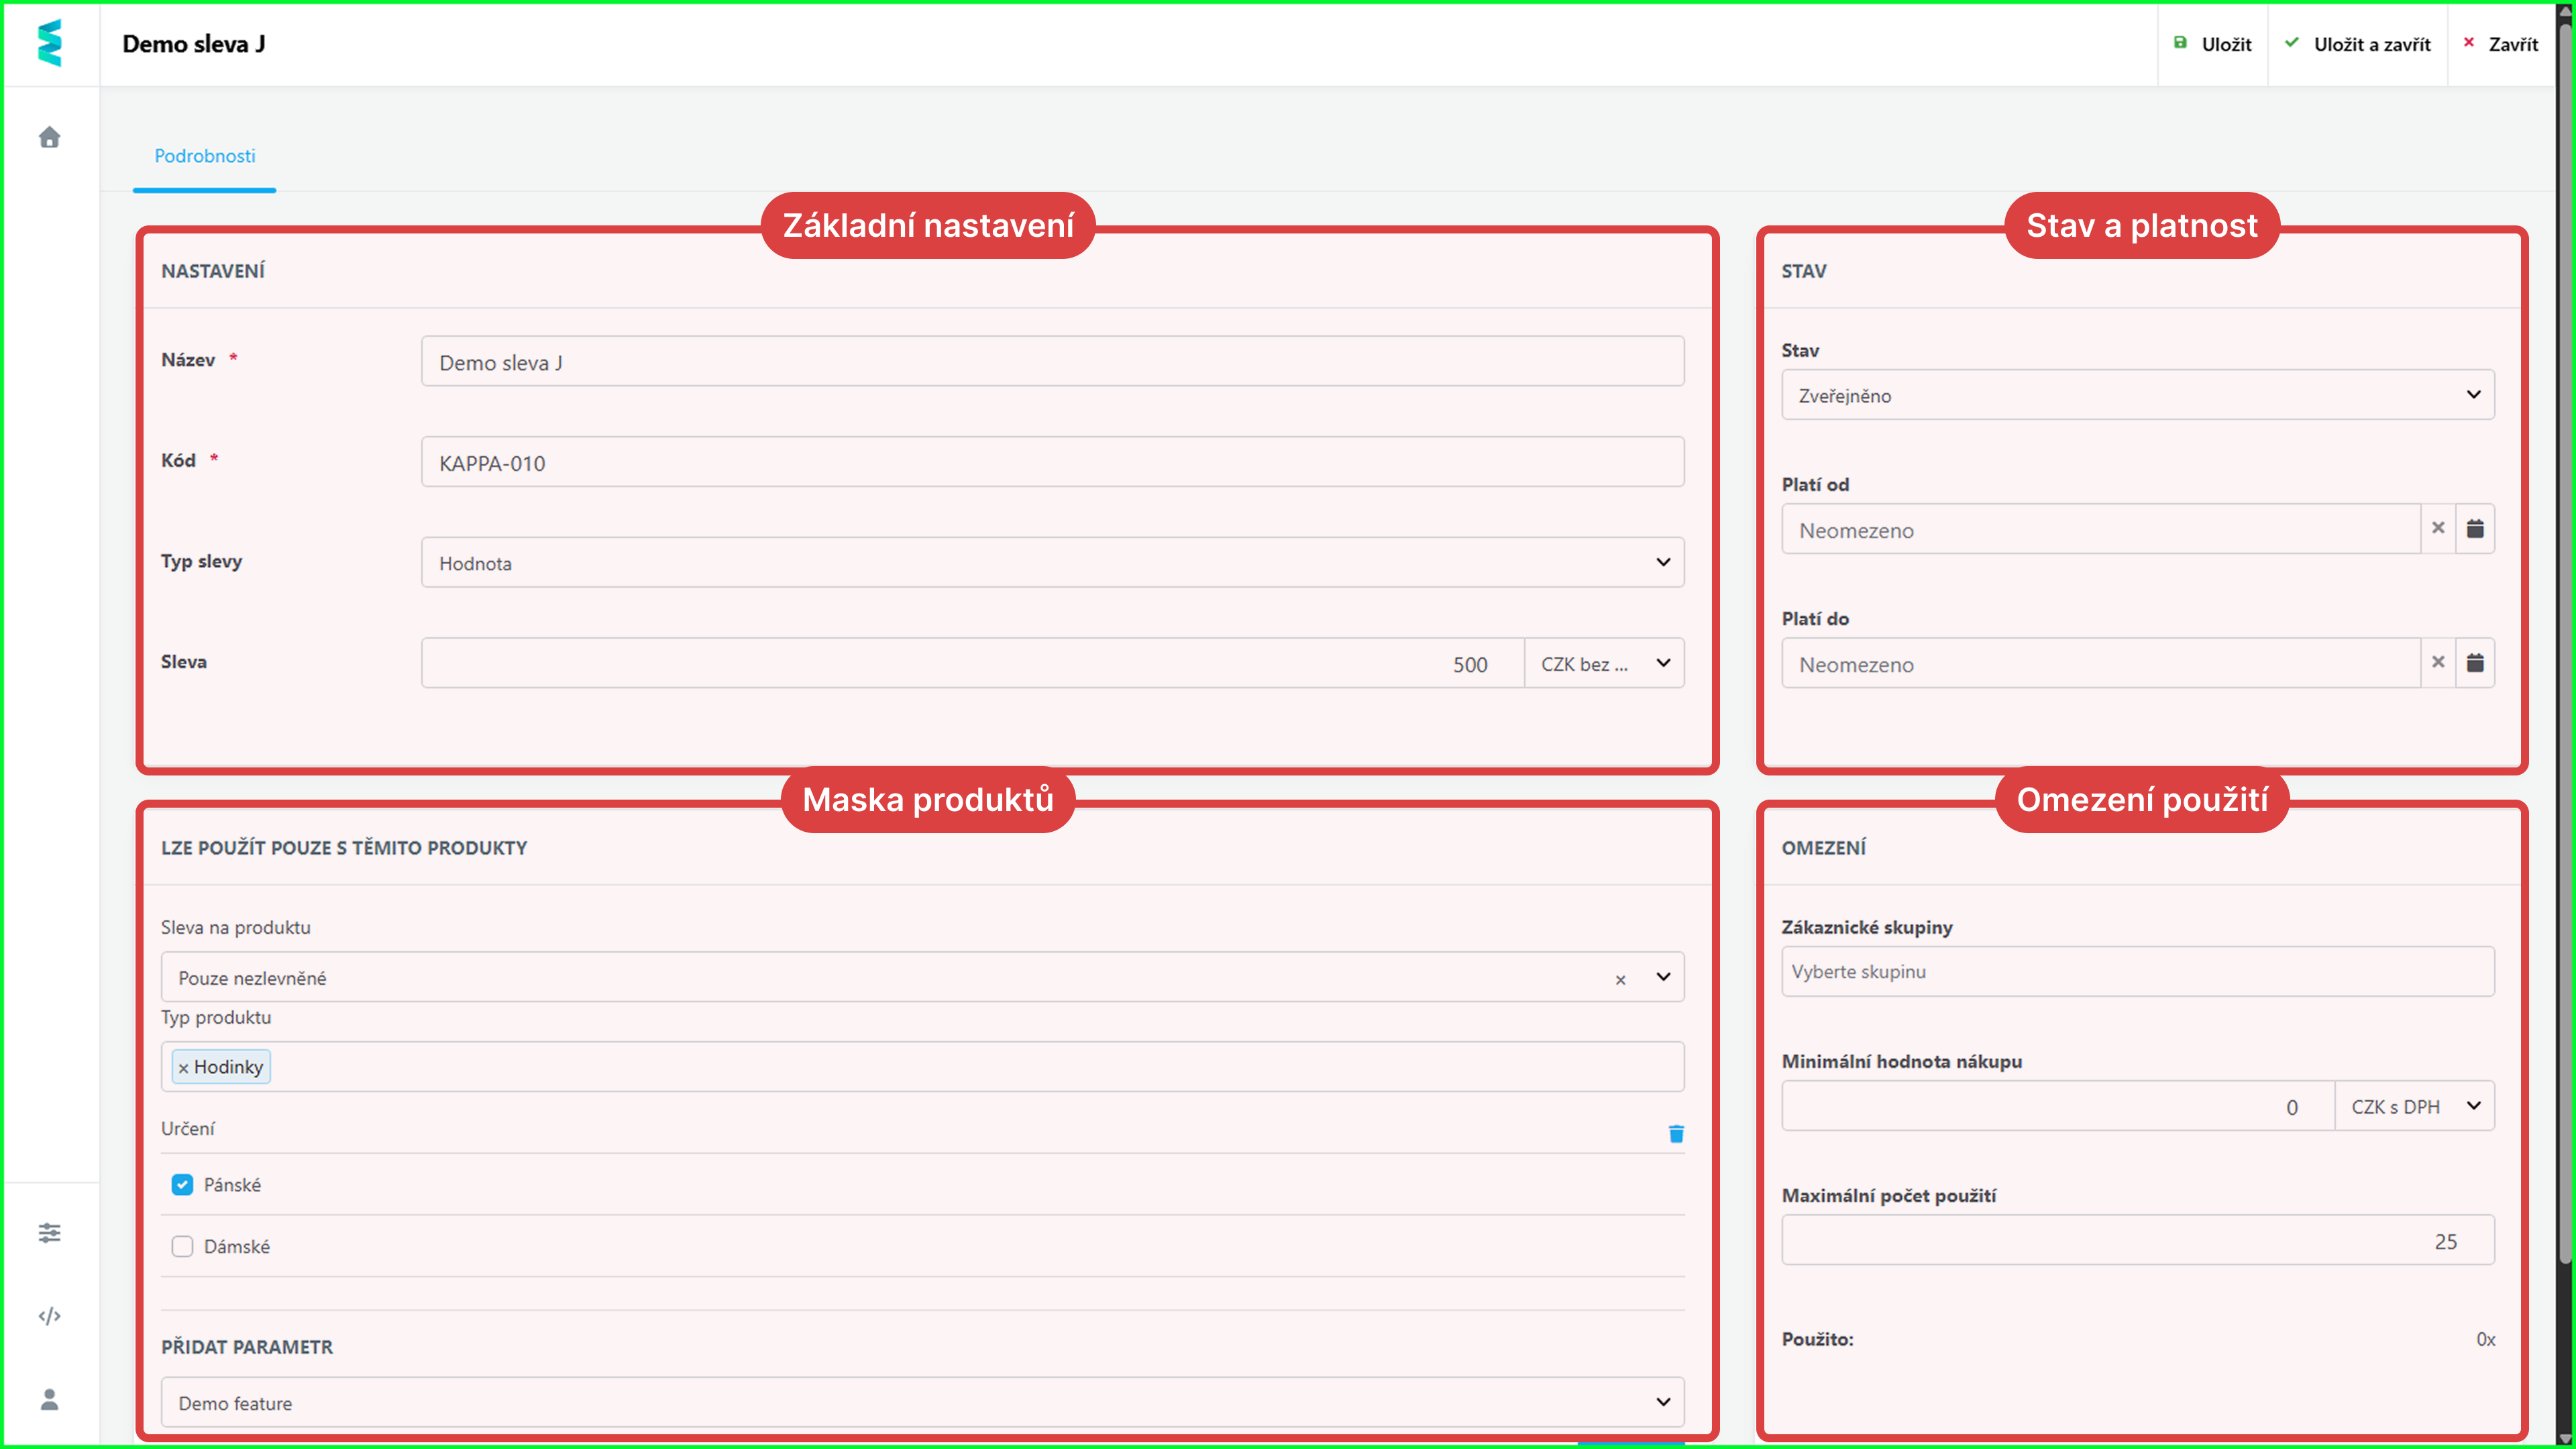Change the CZK s DPH currency dropdown
This screenshot has height=1449, width=2576.
pyautogui.click(x=2414, y=1106)
